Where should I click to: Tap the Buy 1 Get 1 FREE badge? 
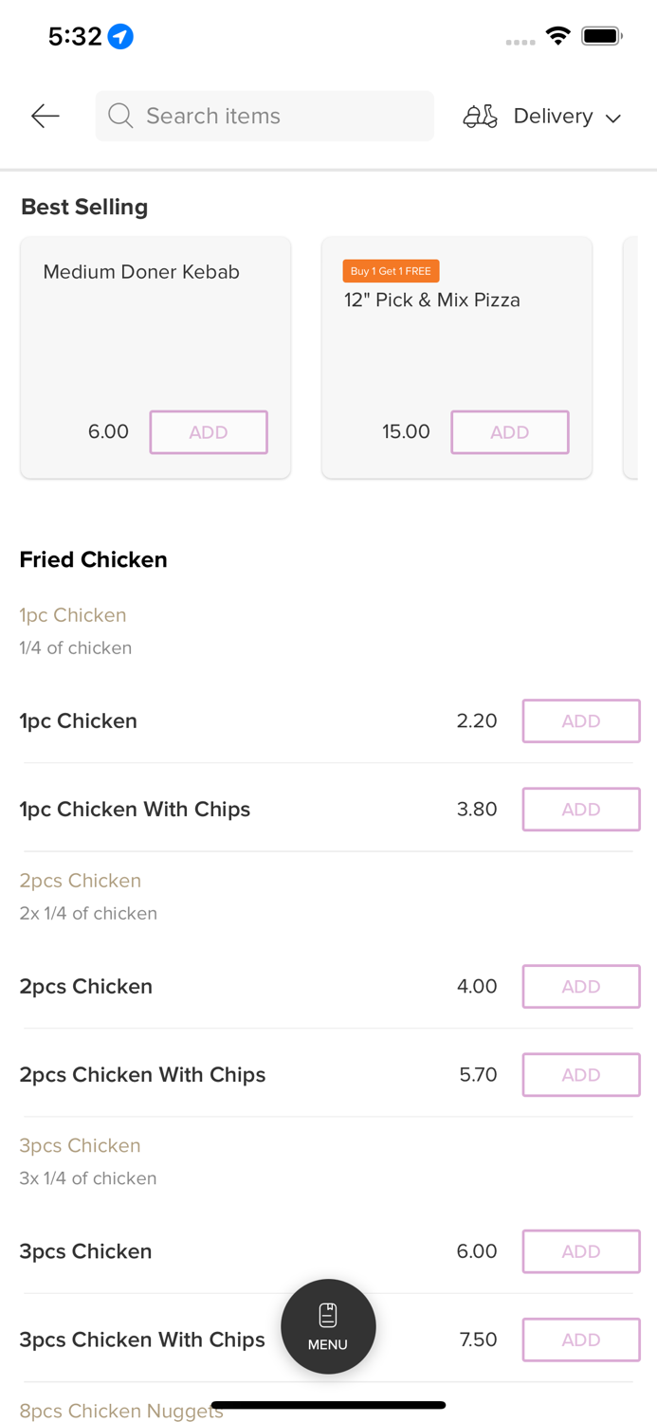click(x=391, y=271)
